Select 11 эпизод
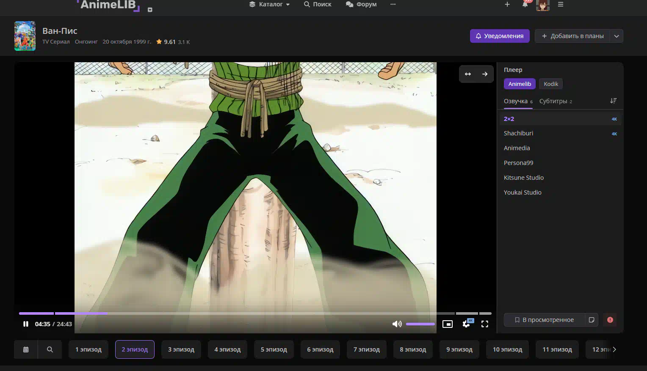647x371 pixels. point(557,349)
